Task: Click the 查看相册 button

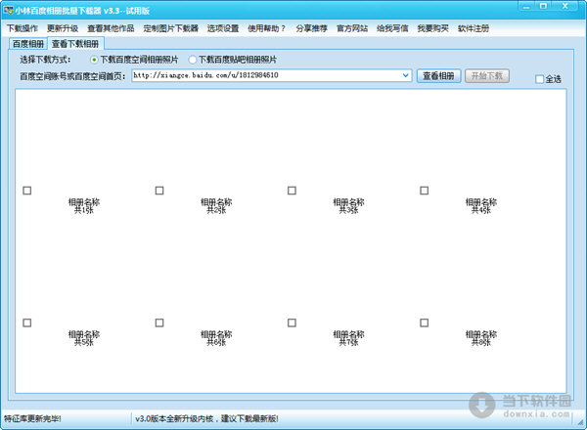Action: click(438, 76)
